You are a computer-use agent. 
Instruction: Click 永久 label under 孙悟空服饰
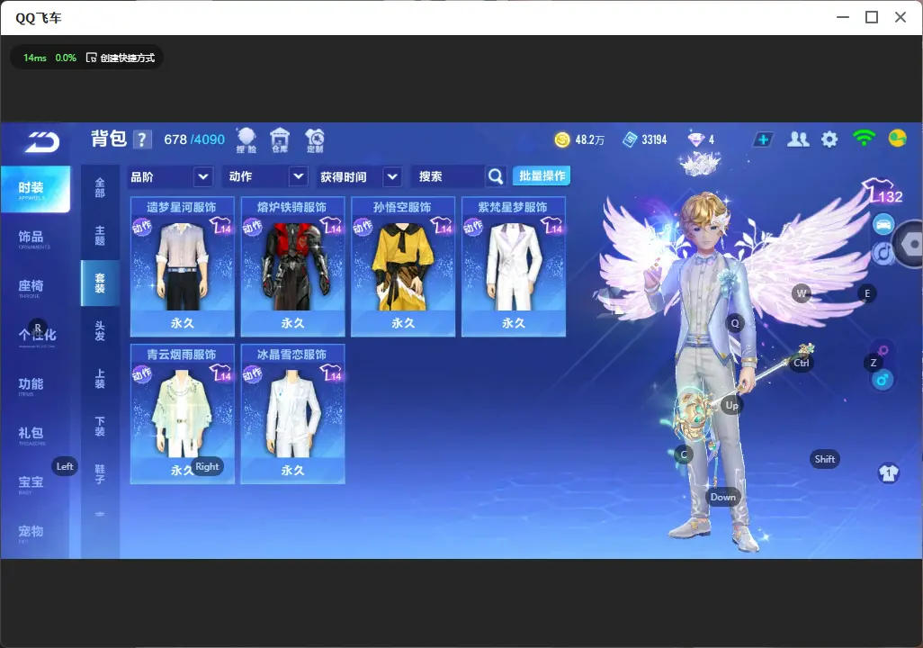click(403, 323)
